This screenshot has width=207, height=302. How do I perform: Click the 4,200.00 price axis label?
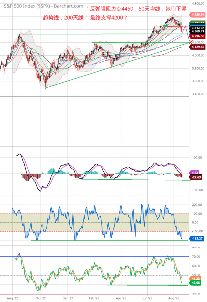(x=198, y=42)
